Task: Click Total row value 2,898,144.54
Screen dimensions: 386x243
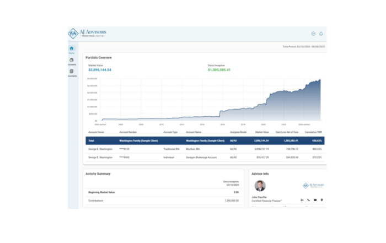Action: coord(261,141)
